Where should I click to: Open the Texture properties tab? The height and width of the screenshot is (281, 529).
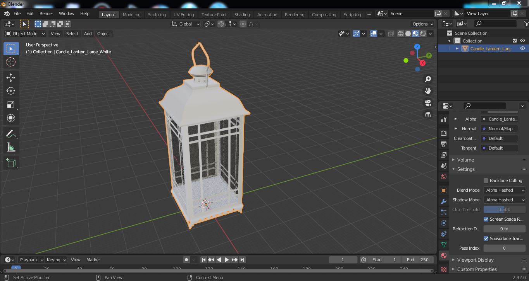(x=444, y=269)
